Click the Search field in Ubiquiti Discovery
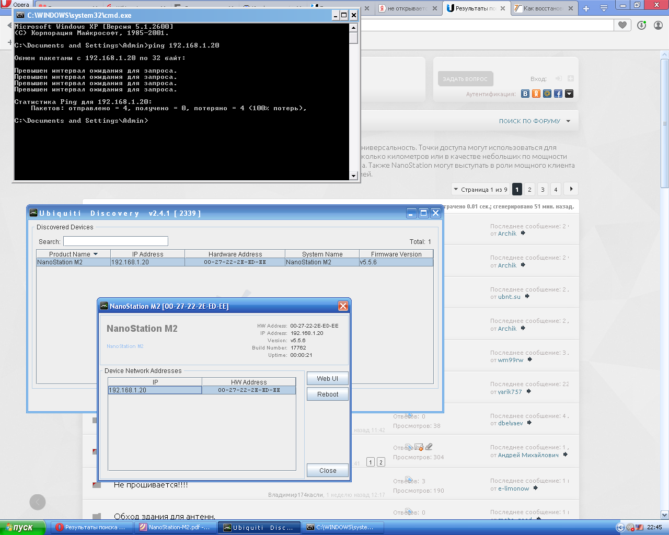Screen dimensions: 669x535 116,241
